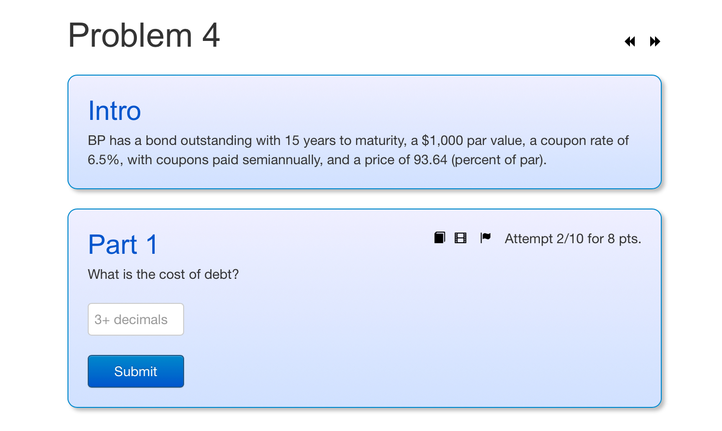Viewport: 722px width, 431px height.
Task: Select the book icon near the attempt counter
Action: [439, 237]
